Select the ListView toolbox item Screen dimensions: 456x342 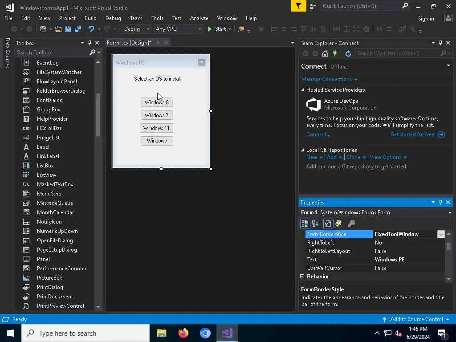click(46, 175)
